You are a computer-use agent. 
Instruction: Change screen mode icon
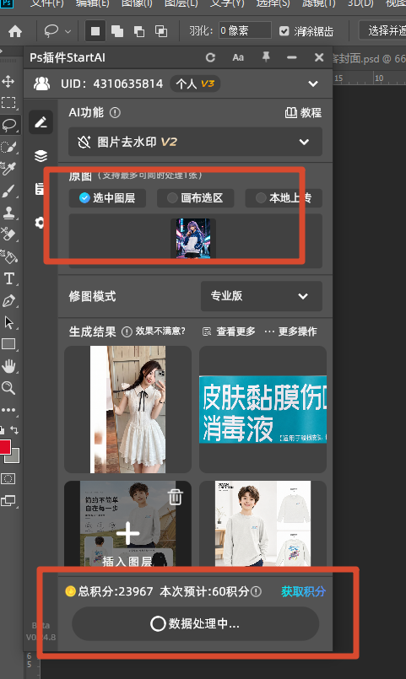pyautogui.click(x=8, y=501)
